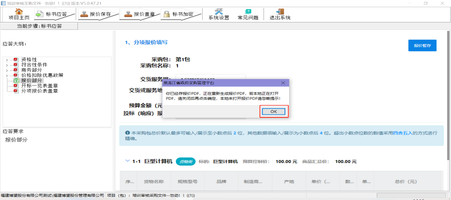Expand the 资格性 tree node
This screenshot has height=200, width=451.
pyautogui.click(x=7, y=60)
